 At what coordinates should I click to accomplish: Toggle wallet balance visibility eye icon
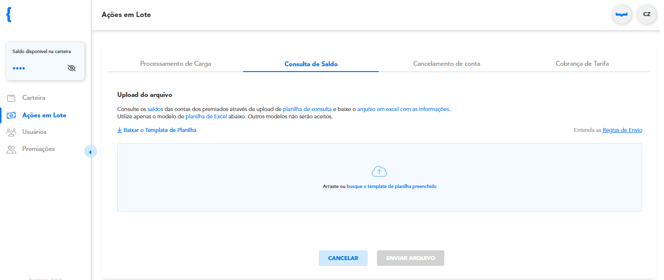(72, 68)
